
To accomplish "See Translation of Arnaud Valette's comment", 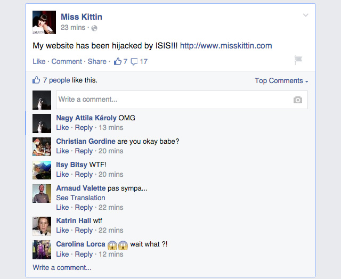I will 80,198.
